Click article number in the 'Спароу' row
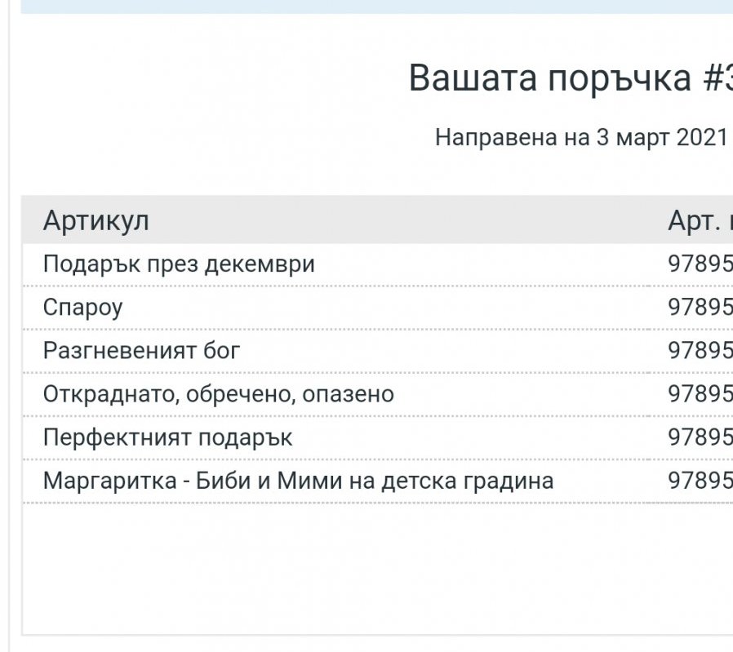Viewport: 733px width, 652px height. [x=700, y=308]
